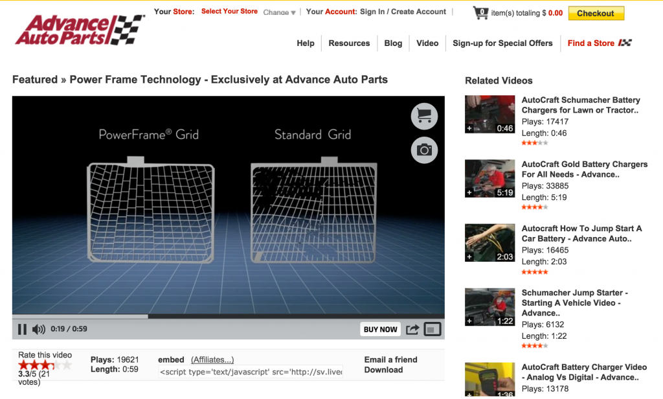Click AutoCraft Battery Charger Video title
Viewport: 663px width, 399px height.
click(584, 372)
